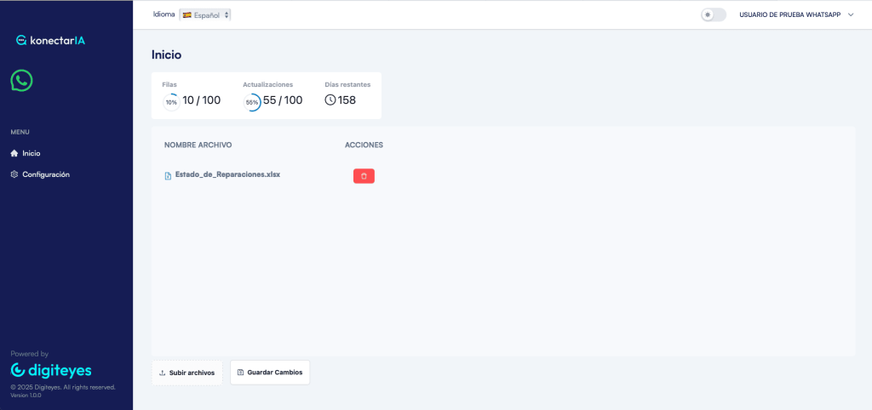Viewport: 872px width, 410px height.
Task: Toggle the theme switch in top bar
Action: coord(713,14)
